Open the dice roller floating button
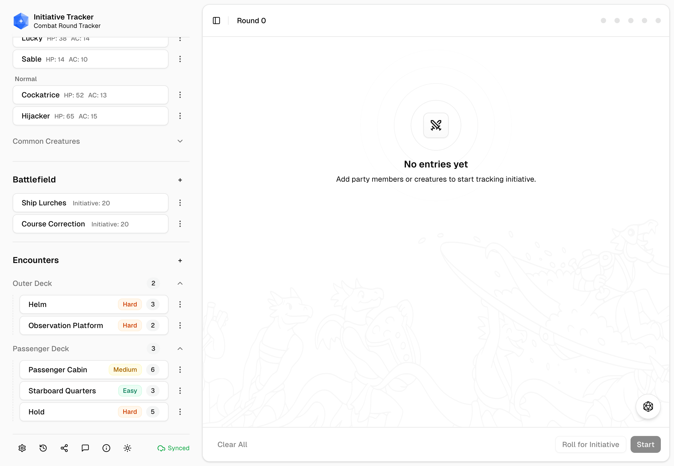Image resolution: width=674 pixels, height=466 pixels. point(648,406)
